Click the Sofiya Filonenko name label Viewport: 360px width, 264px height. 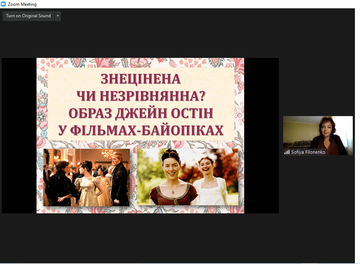(308, 152)
